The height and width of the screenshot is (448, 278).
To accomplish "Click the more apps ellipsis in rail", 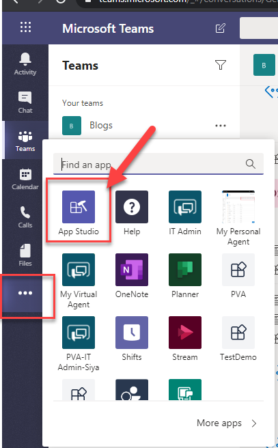I will [x=25, y=293].
